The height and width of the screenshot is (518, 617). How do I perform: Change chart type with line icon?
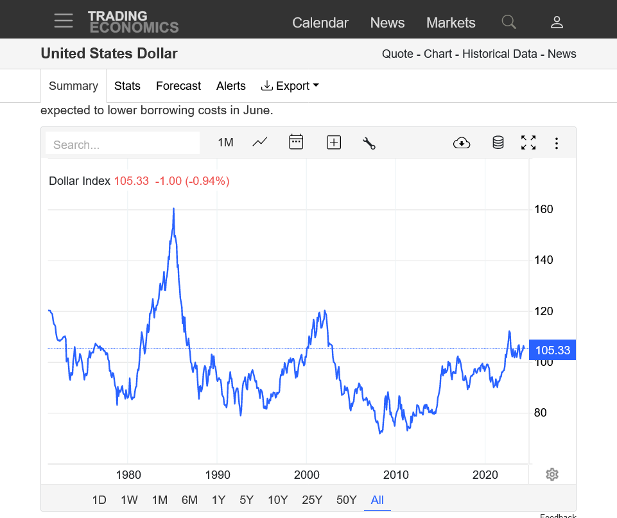[x=260, y=142]
